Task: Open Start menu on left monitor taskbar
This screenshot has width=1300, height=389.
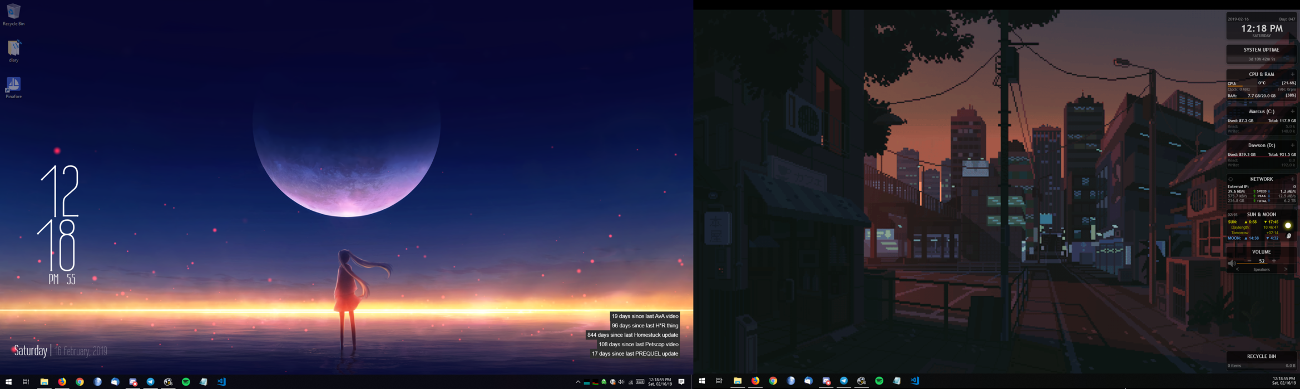Action: [8, 382]
